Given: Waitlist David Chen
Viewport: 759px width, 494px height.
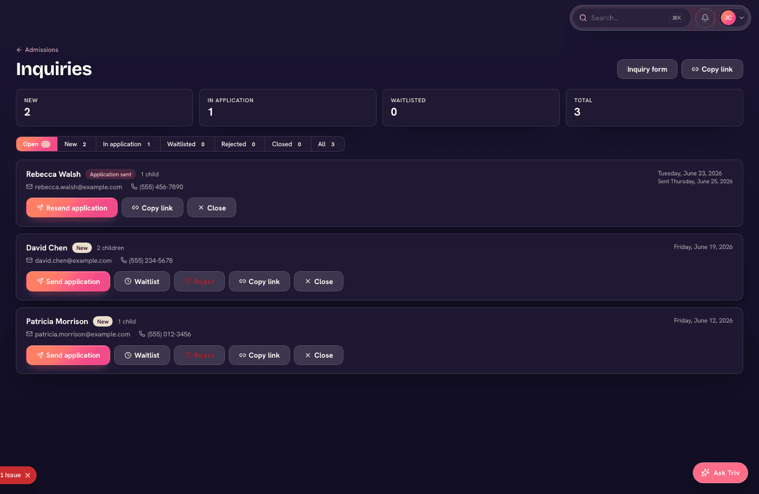Looking at the screenshot, I should (142, 282).
